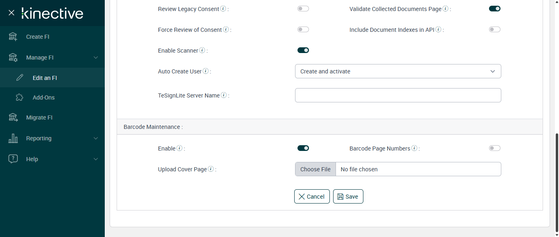Toggle Review Legacy Consent switch on

(x=303, y=9)
